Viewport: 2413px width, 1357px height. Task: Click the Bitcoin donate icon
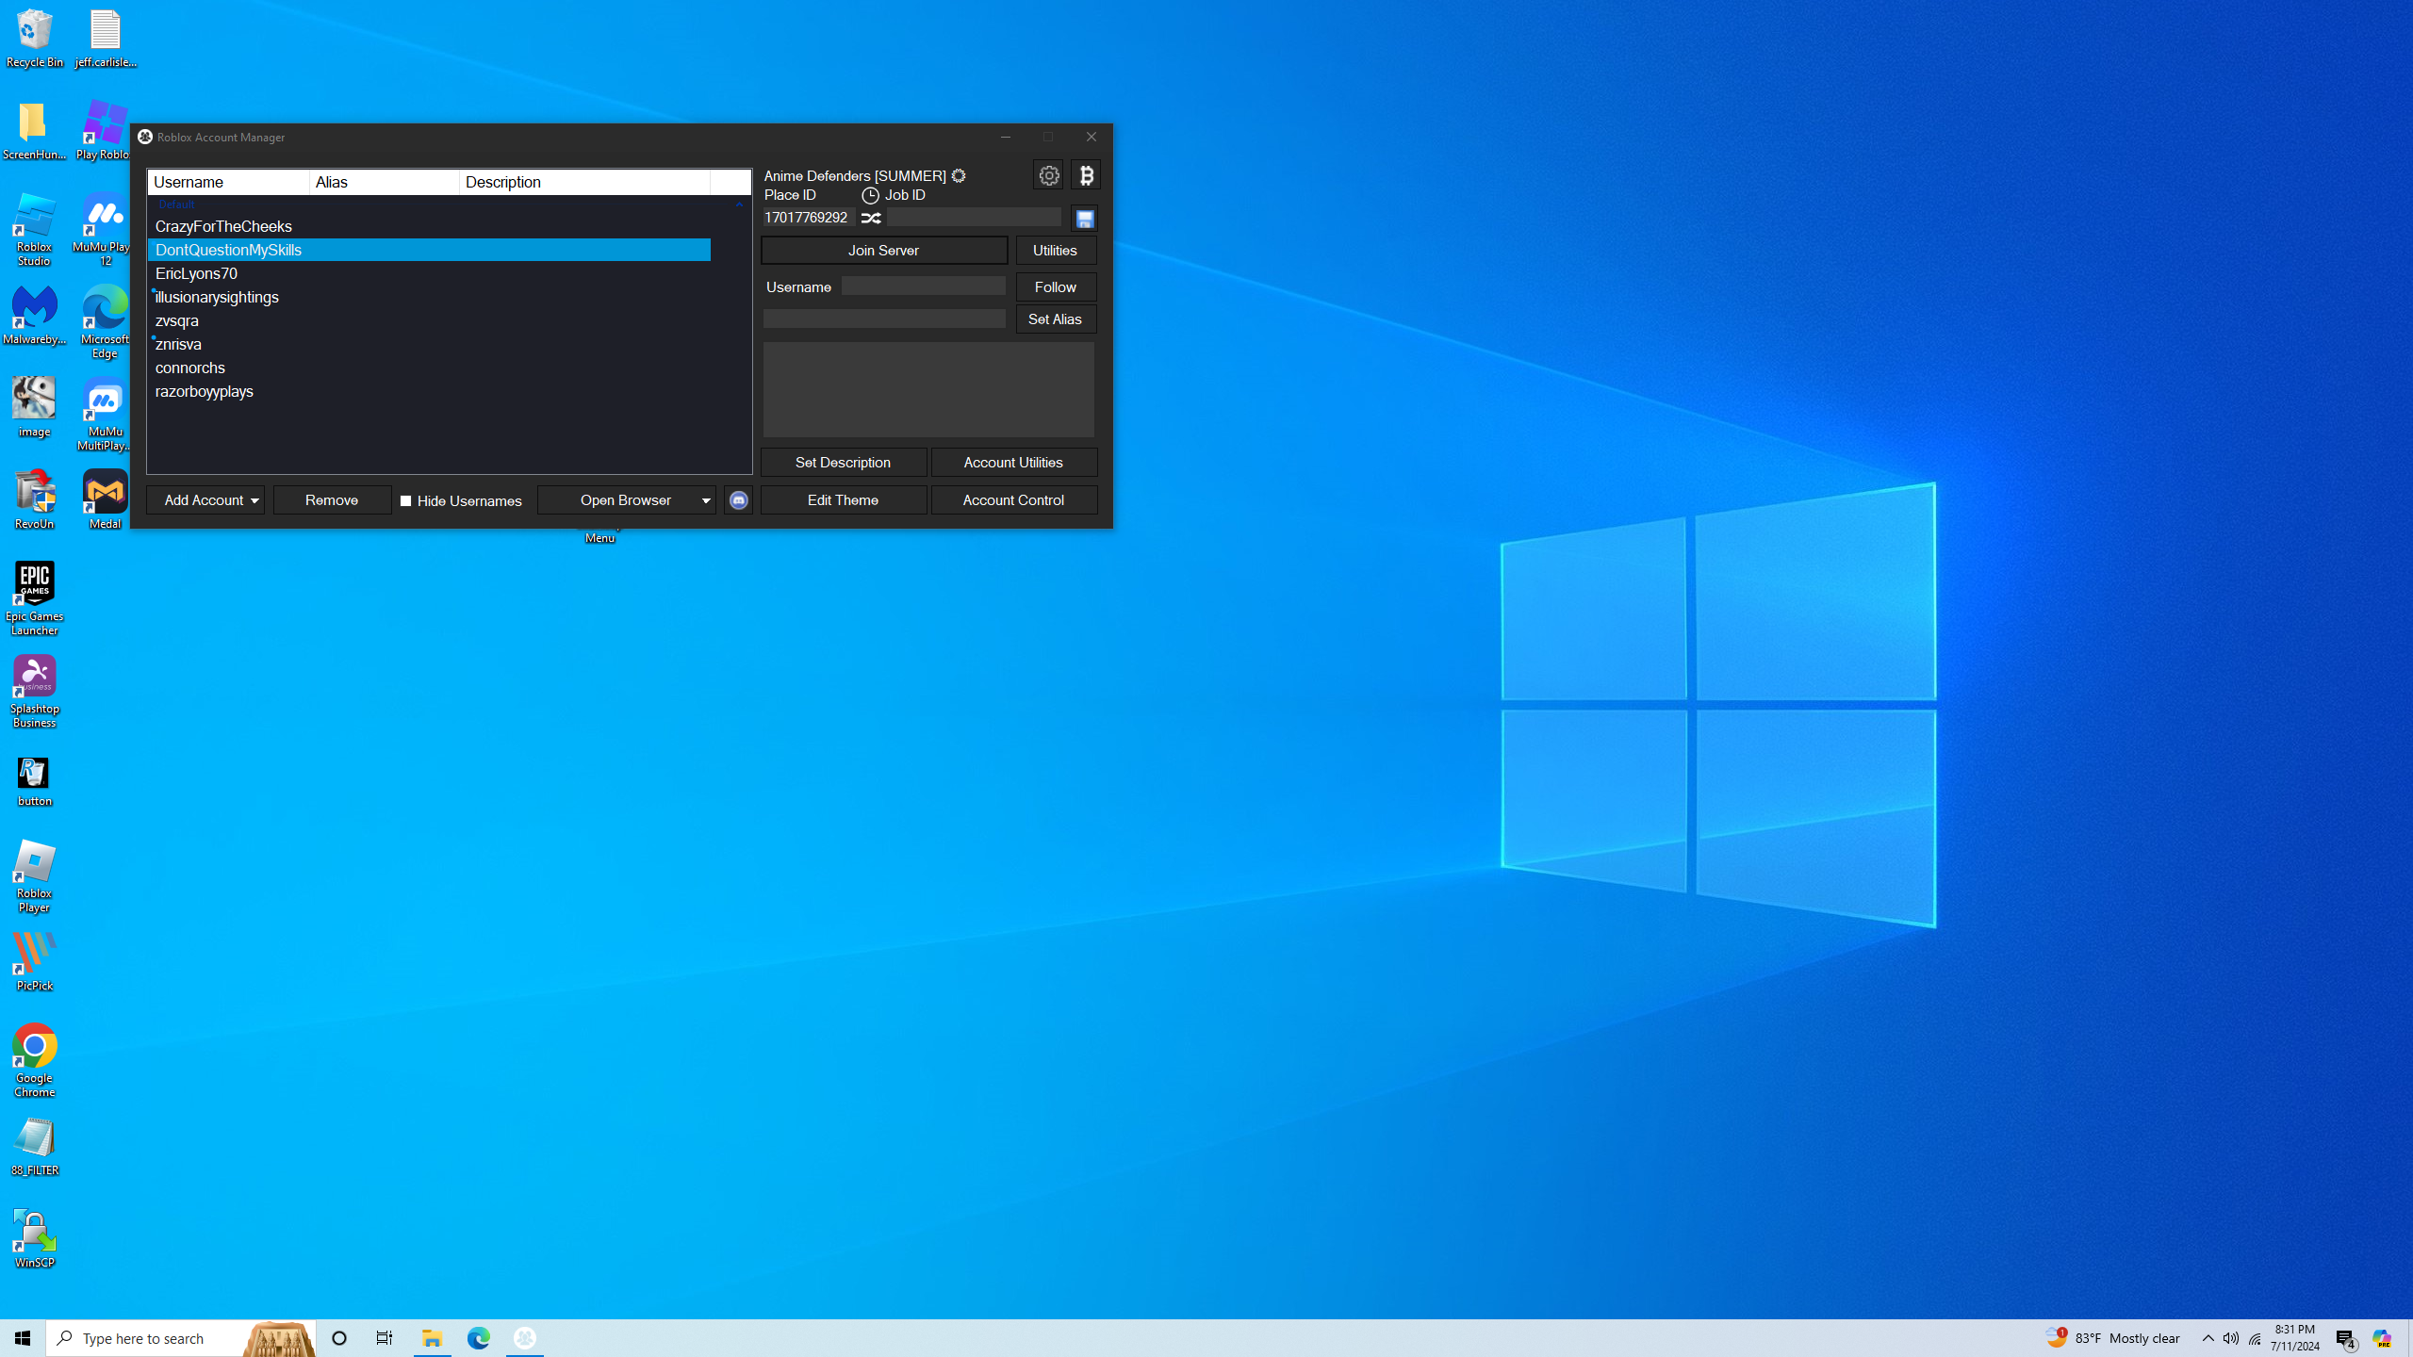(1086, 175)
